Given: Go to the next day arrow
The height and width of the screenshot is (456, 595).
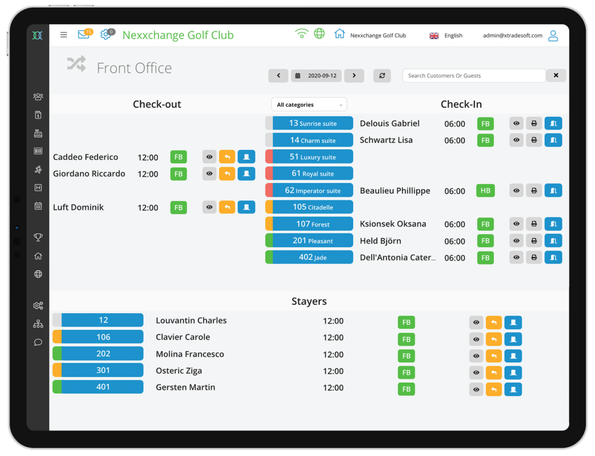Looking at the screenshot, I should click(354, 76).
